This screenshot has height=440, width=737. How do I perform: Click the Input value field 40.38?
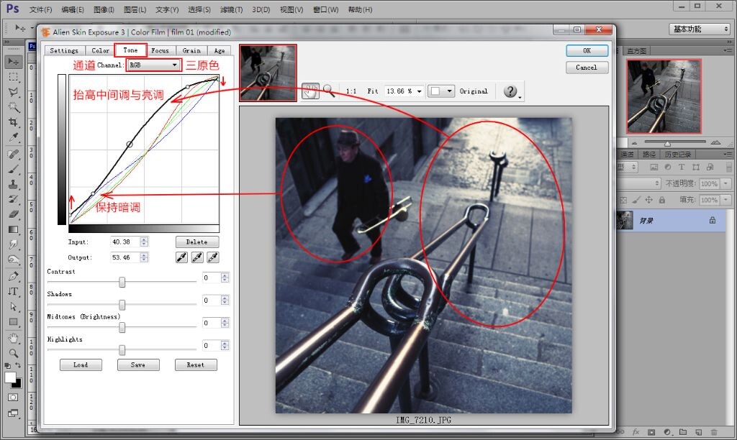(x=125, y=242)
